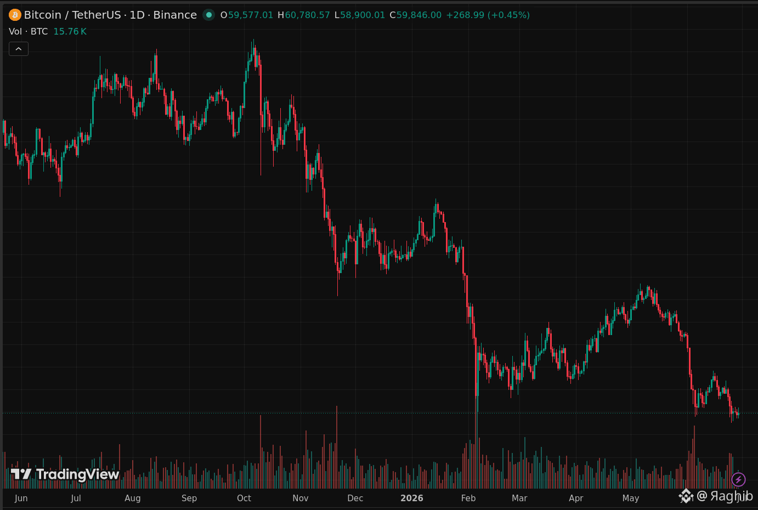Click the Vol · BTC indicator label
The image size is (758, 510).
(29, 31)
